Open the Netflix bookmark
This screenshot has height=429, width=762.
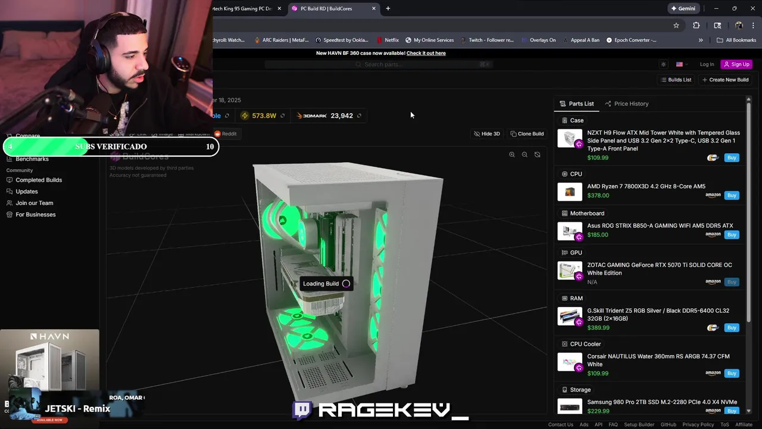tap(388, 40)
